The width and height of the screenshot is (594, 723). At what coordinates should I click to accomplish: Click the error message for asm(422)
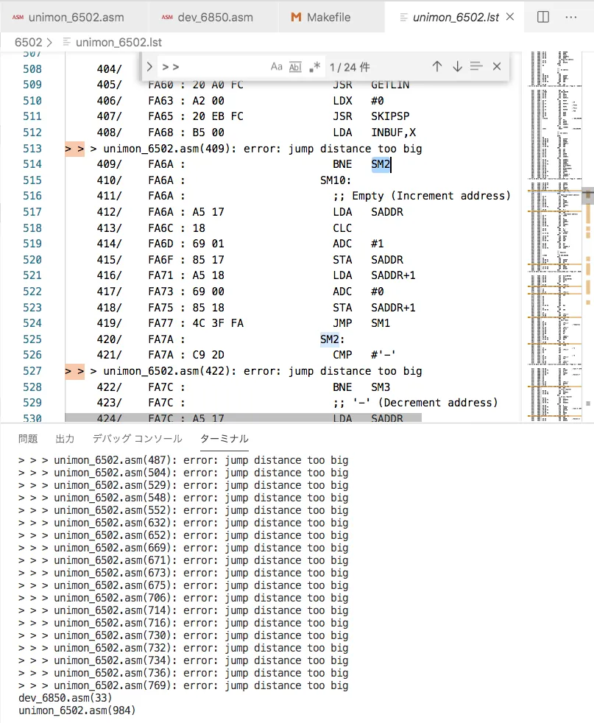pyautogui.click(x=263, y=371)
